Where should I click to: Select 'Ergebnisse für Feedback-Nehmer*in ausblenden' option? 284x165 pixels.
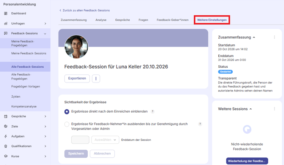pos(67,124)
